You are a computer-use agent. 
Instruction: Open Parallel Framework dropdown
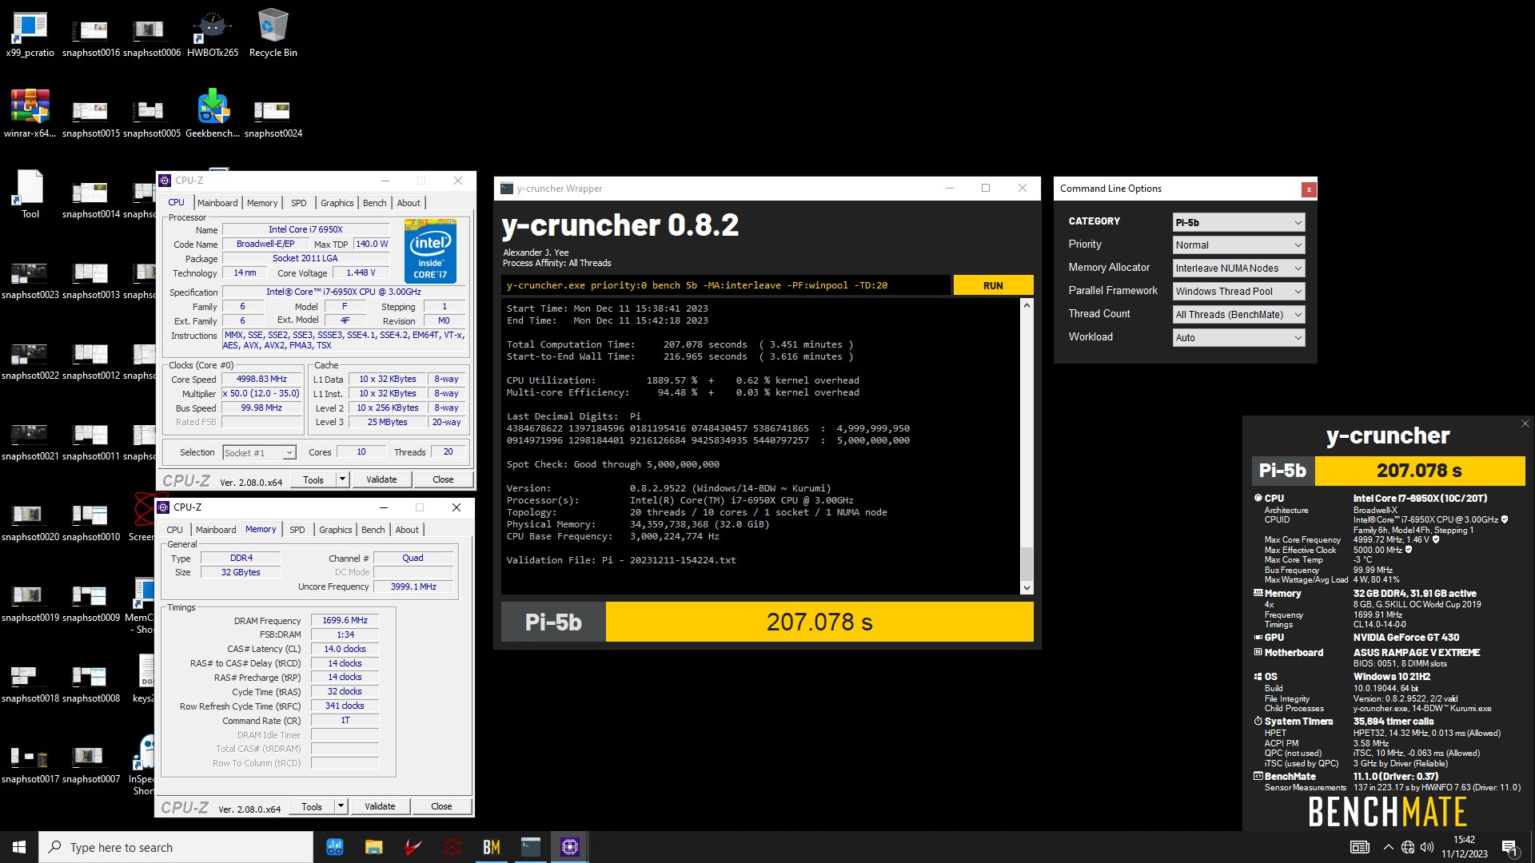1238,292
